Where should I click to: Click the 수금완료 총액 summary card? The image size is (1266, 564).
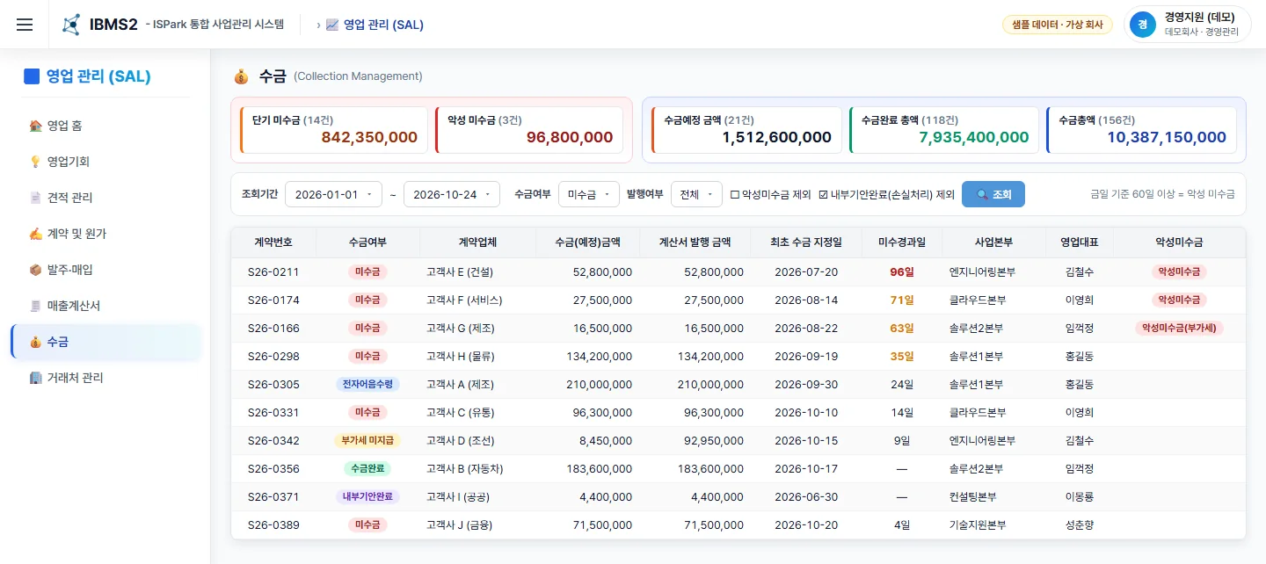944,130
